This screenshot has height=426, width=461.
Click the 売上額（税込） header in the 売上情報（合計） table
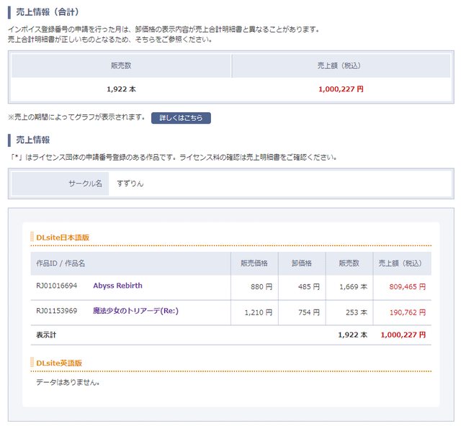point(339,65)
